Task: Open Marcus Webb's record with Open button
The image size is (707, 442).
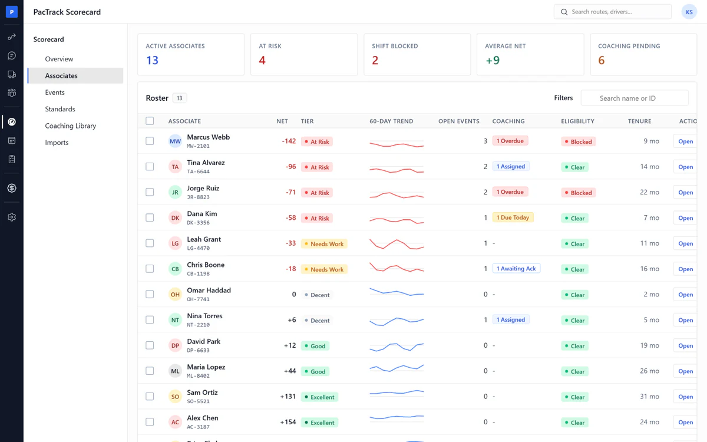Action: [x=685, y=141]
